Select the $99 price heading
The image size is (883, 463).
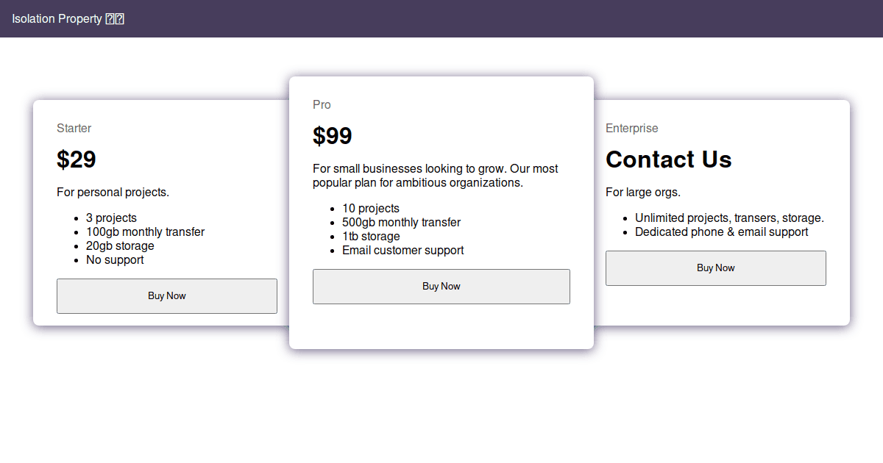(x=333, y=136)
